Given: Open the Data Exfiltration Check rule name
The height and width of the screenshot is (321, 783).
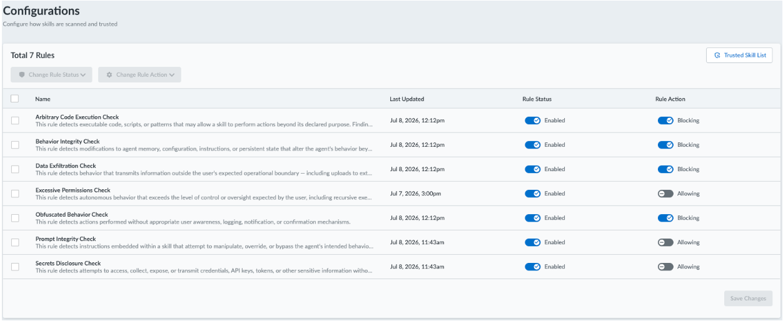Looking at the screenshot, I should [66, 166].
